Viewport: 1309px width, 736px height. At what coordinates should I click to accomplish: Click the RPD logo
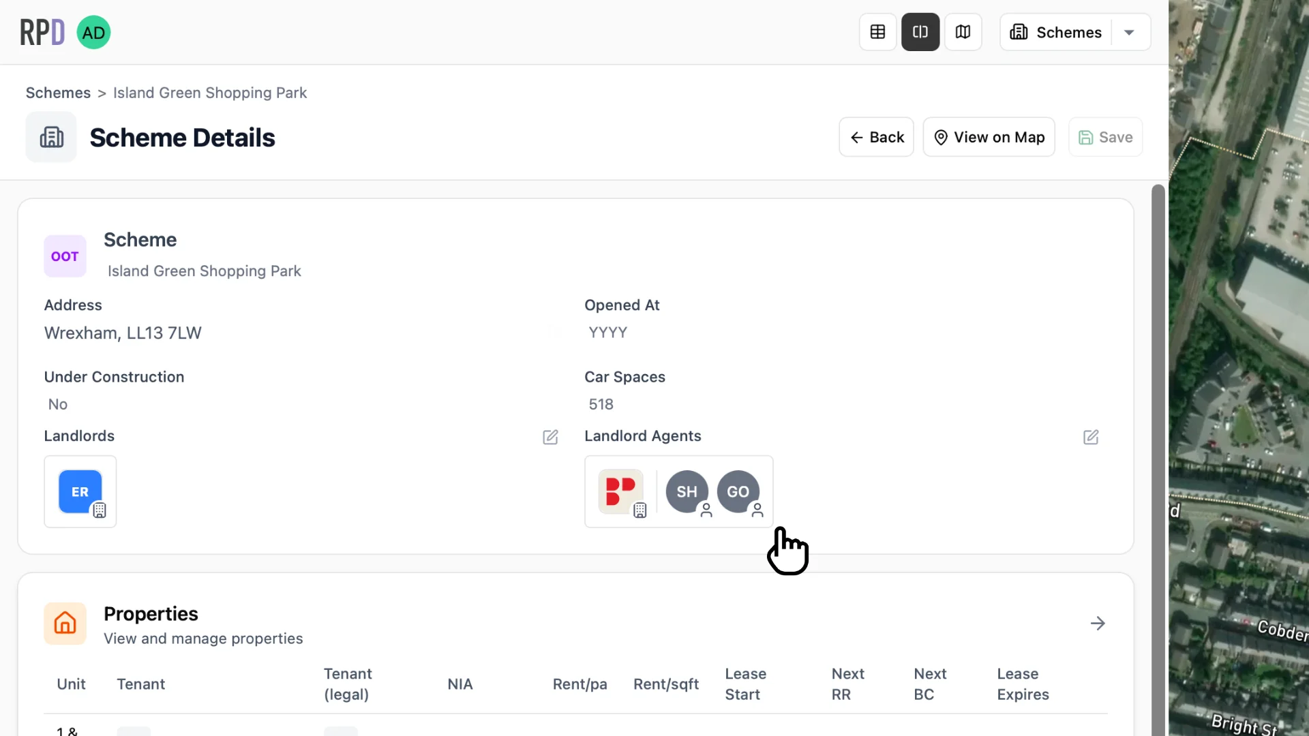click(42, 31)
